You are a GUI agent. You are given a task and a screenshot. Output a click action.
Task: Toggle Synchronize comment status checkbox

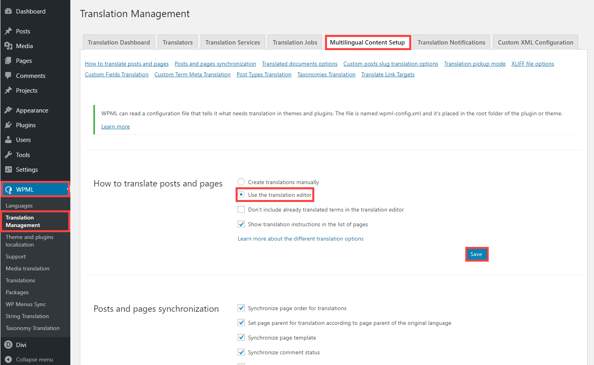click(241, 352)
